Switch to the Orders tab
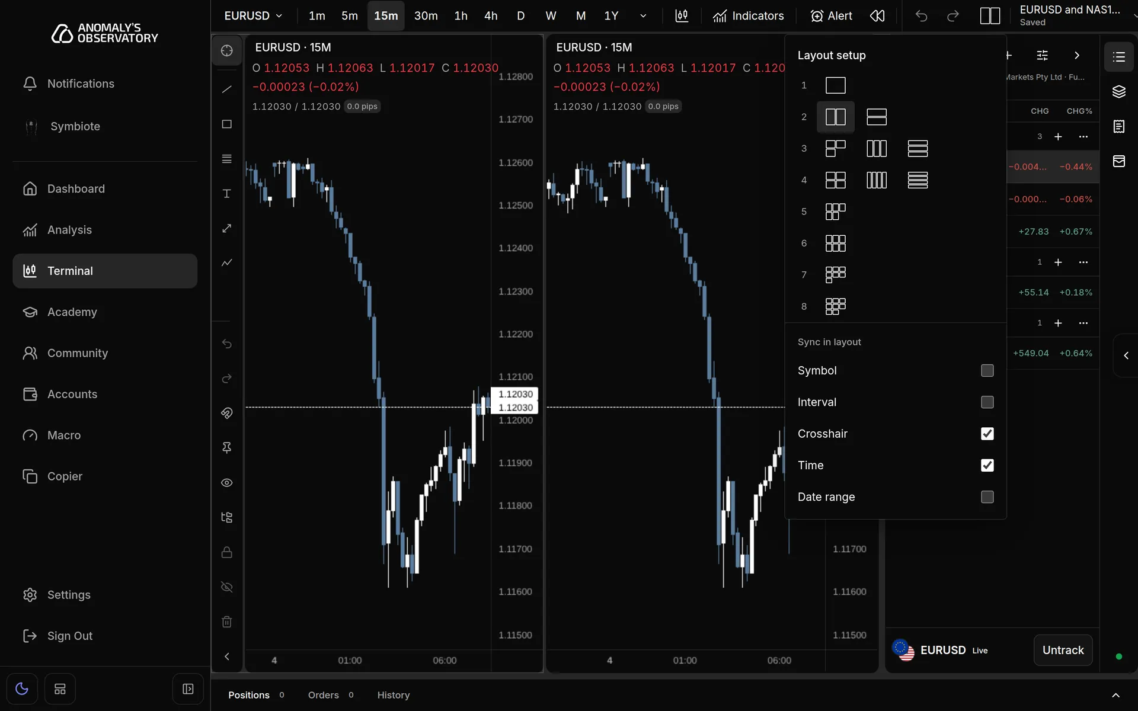The height and width of the screenshot is (711, 1138). coord(331,695)
